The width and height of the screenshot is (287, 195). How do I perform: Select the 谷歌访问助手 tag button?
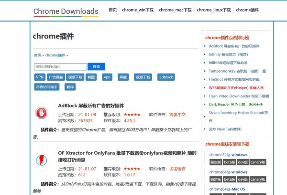click(46, 87)
